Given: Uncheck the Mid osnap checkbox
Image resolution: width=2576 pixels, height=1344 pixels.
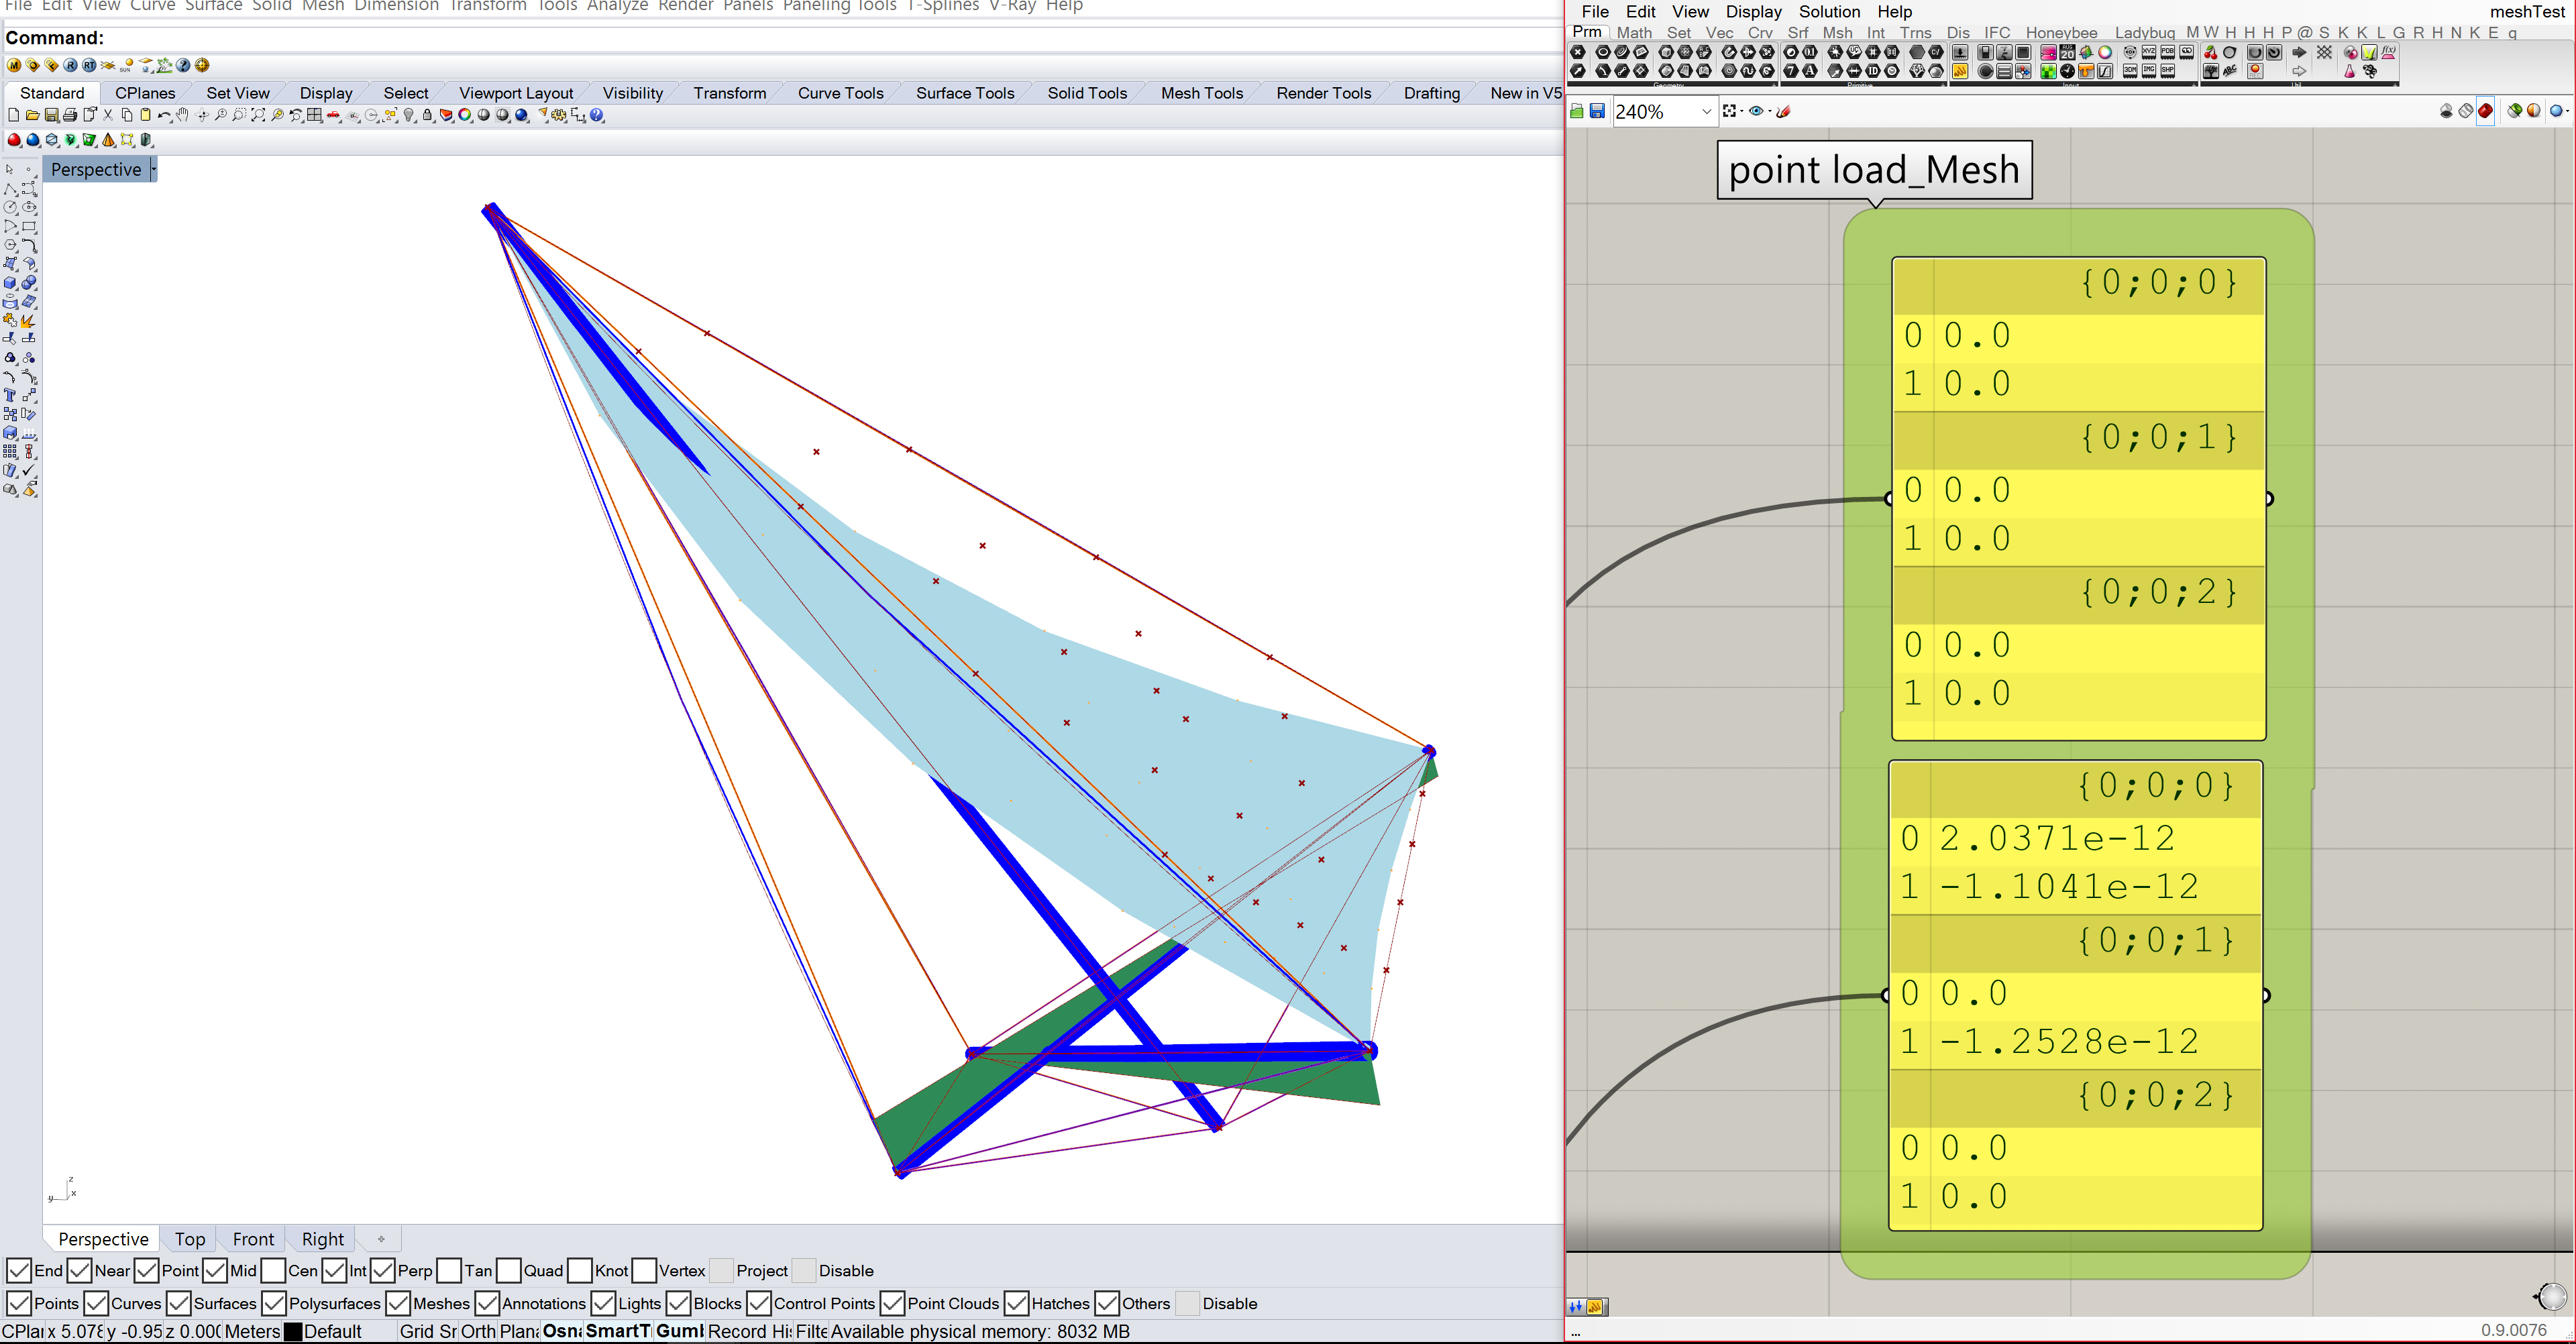Looking at the screenshot, I should pyautogui.click(x=215, y=1270).
